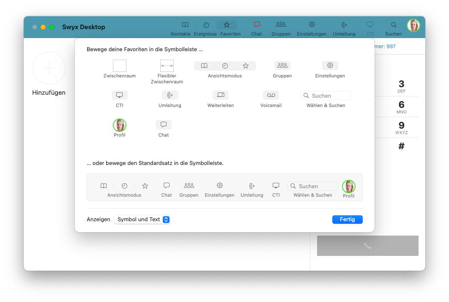Click the Umleitung icon in the customization palette
This screenshot has height=302, width=449.
170,95
